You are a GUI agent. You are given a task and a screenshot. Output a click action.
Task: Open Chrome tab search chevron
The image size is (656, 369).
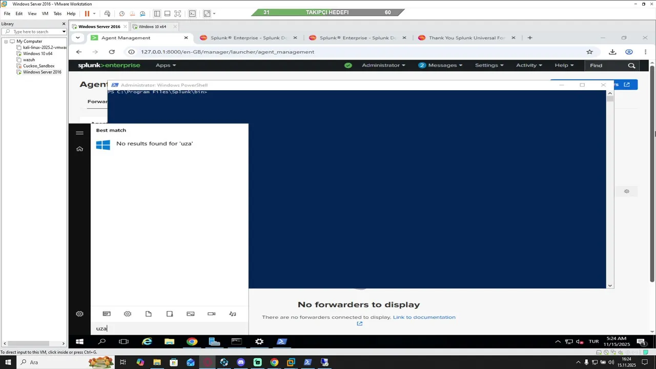[x=78, y=37]
